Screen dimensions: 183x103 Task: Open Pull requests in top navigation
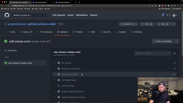pyautogui.click(x=59, y=15)
